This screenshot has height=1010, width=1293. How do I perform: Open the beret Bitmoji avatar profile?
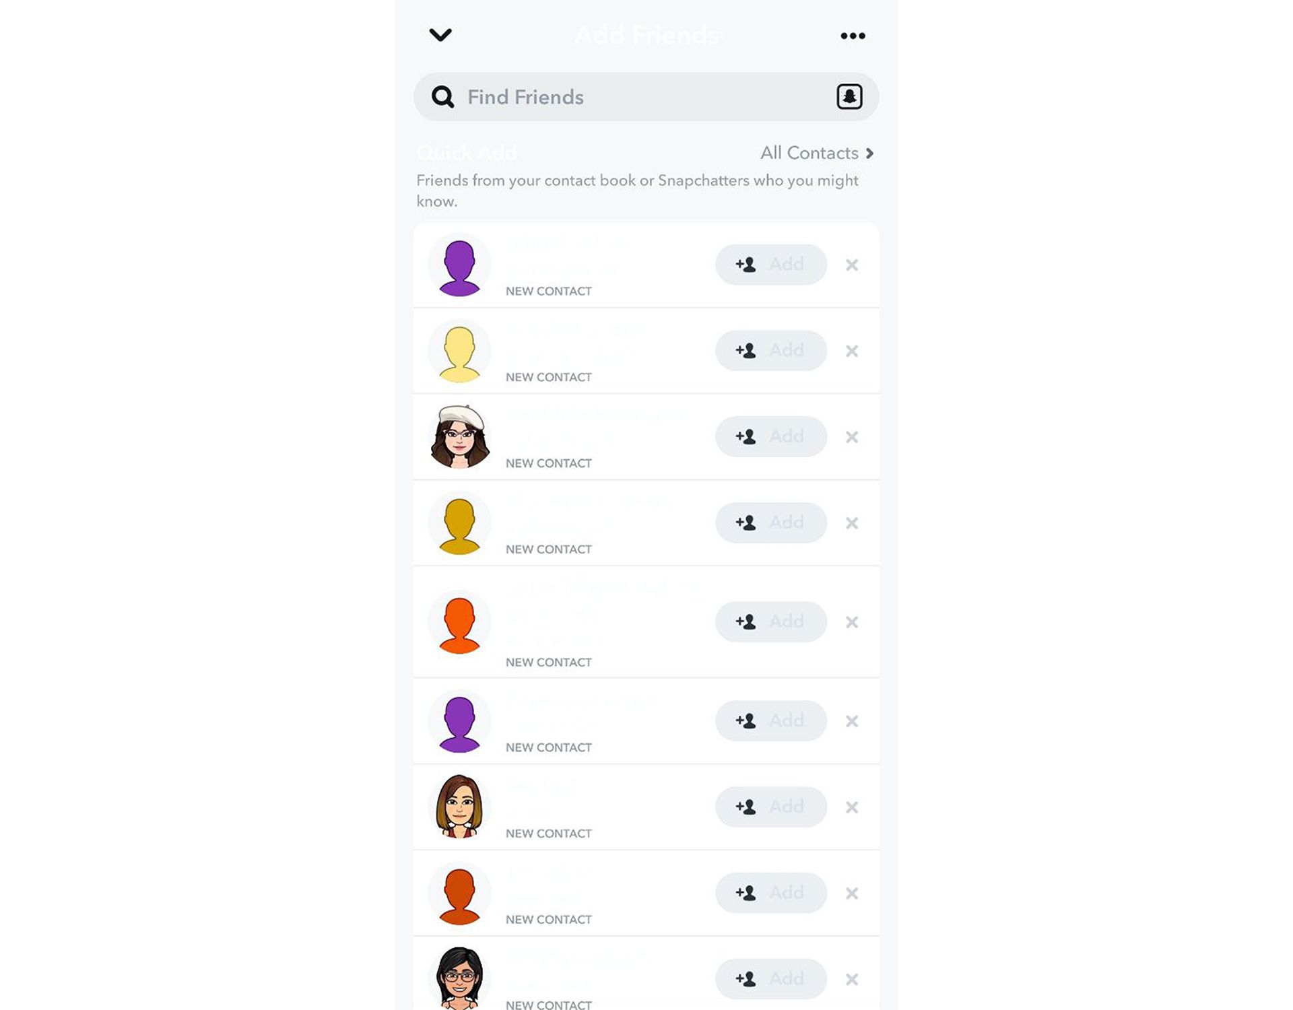point(459,436)
